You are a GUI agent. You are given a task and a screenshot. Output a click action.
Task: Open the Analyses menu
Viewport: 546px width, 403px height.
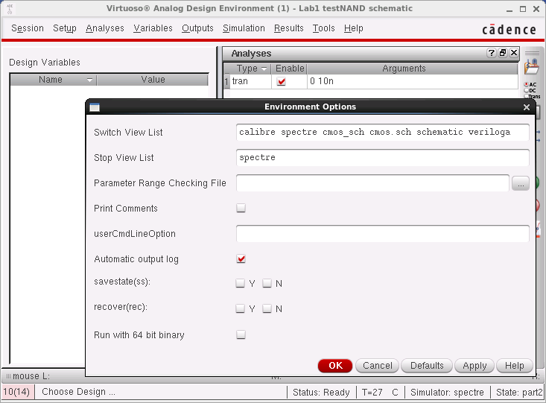pos(105,28)
